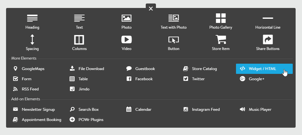302x135 pixels.
Task: Add the Instagram Feed add-on
Action: (205, 109)
